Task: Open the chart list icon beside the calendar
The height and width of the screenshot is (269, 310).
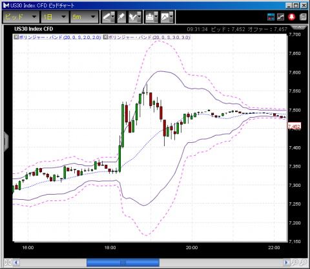Action: [x=280, y=17]
